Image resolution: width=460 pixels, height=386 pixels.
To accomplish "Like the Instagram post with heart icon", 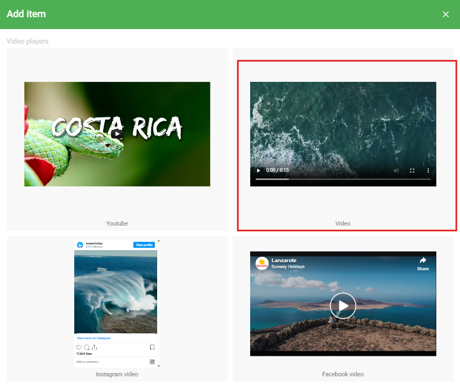I will click(x=79, y=347).
